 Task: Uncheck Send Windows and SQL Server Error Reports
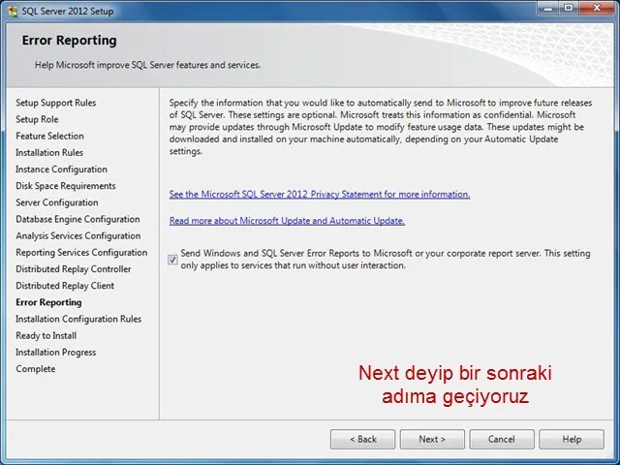coord(172,260)
